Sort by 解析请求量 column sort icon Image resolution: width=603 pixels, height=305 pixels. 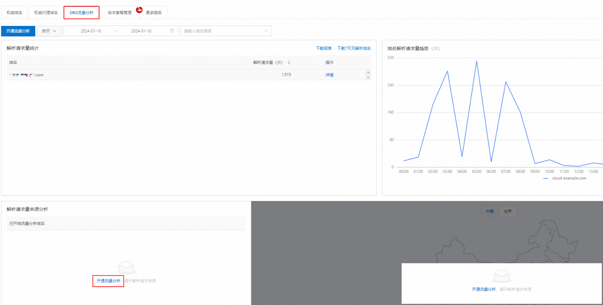pyautogui.click(x=289, y=62)
